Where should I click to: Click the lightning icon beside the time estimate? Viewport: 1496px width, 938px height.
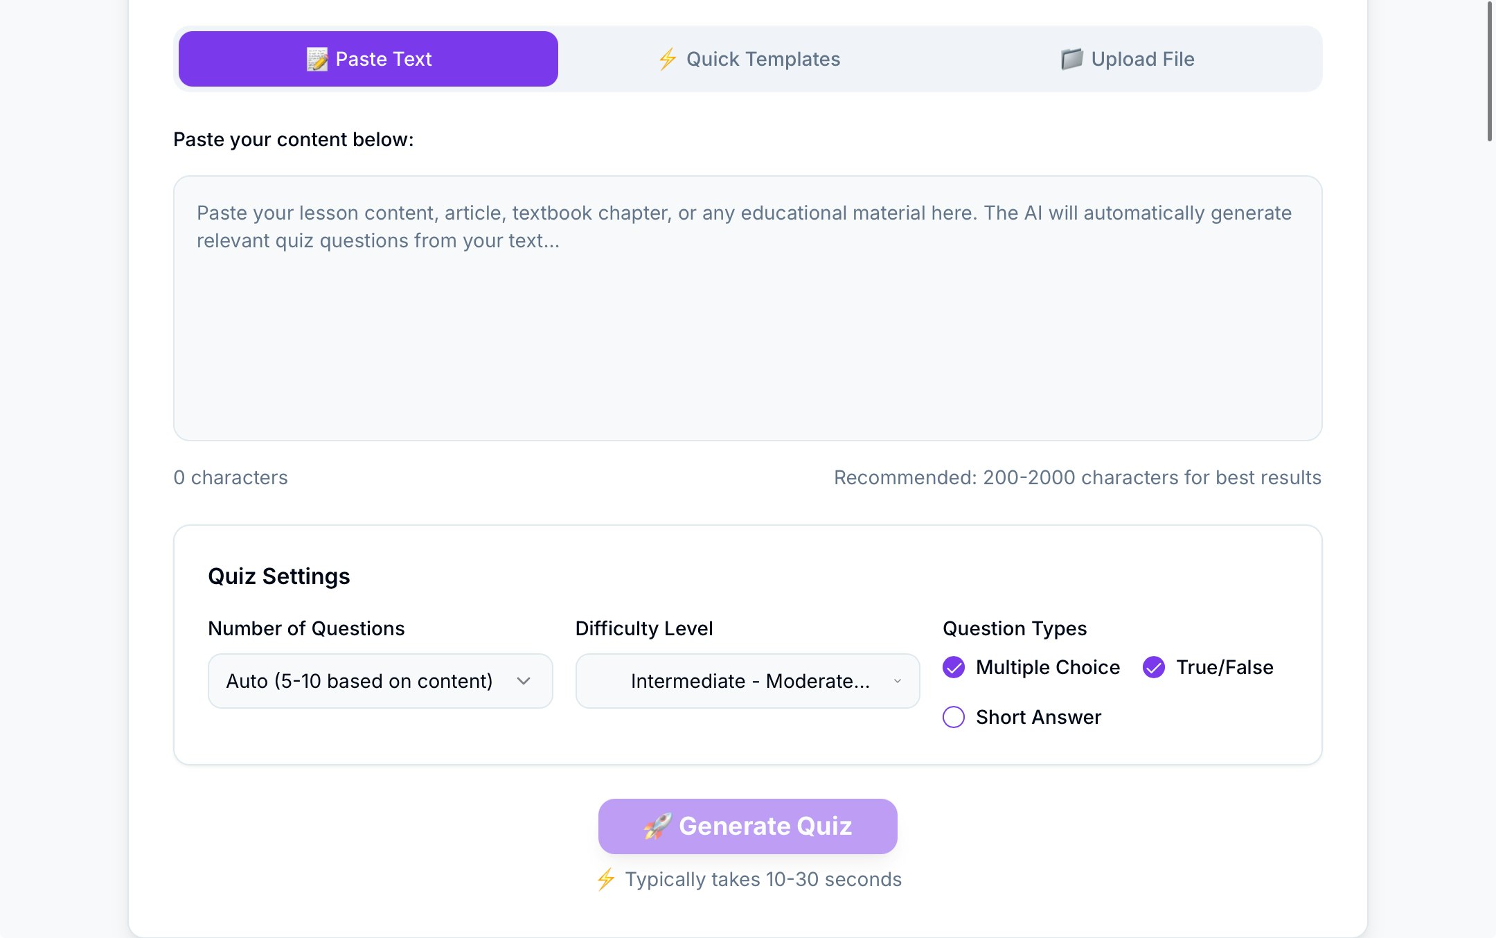click(x=606, y=879)
